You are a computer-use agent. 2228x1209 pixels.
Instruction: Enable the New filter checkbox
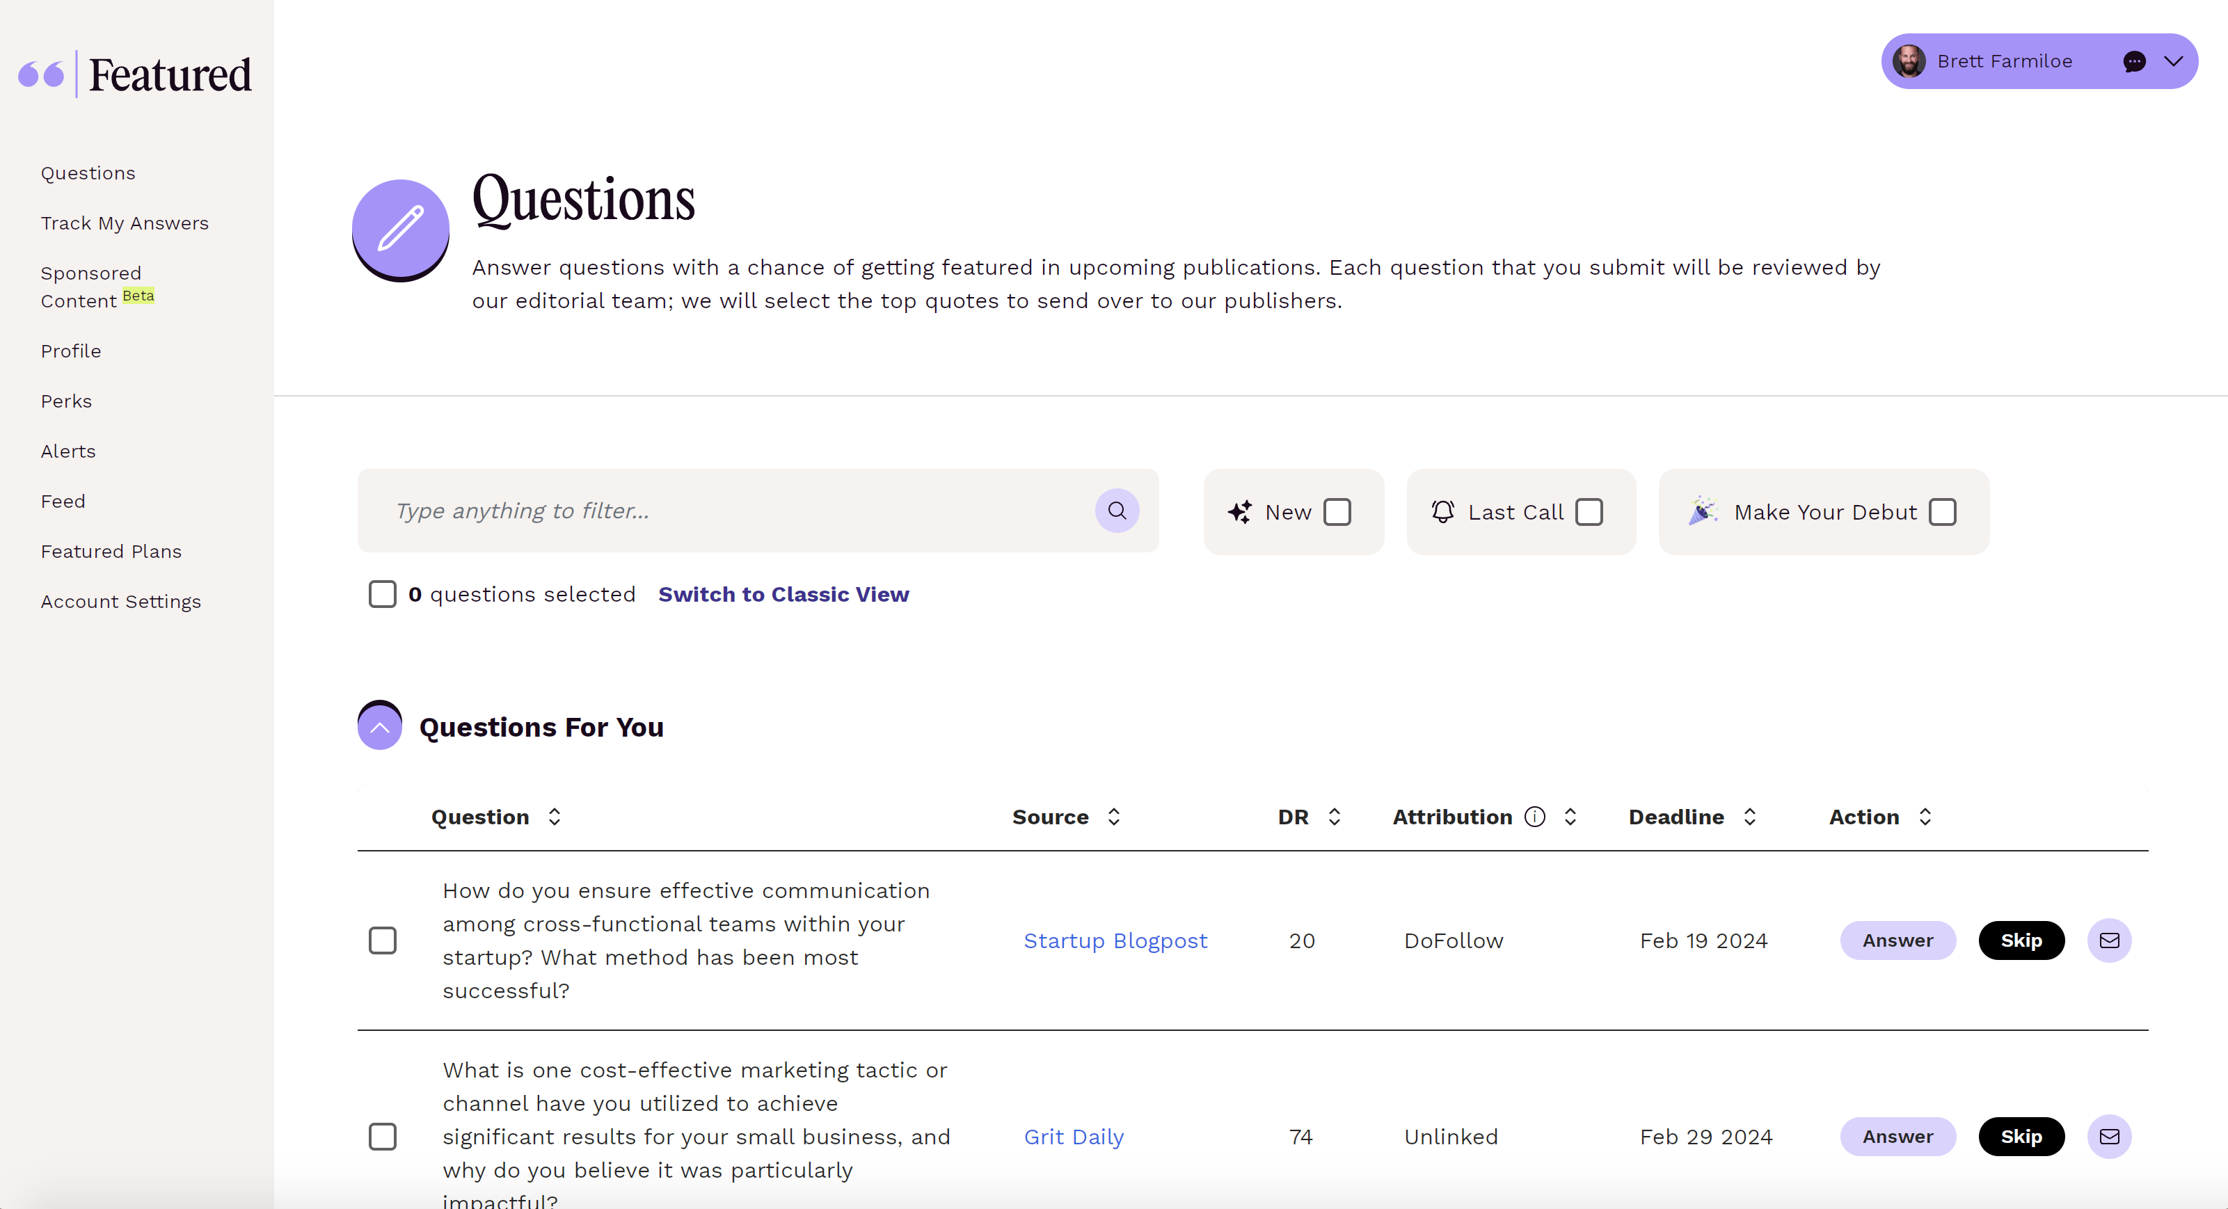coord(1337,512)
